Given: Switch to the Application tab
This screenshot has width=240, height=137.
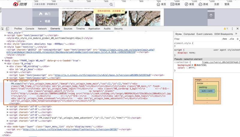Looking at the screenshot, I should [x=94, y=28].
